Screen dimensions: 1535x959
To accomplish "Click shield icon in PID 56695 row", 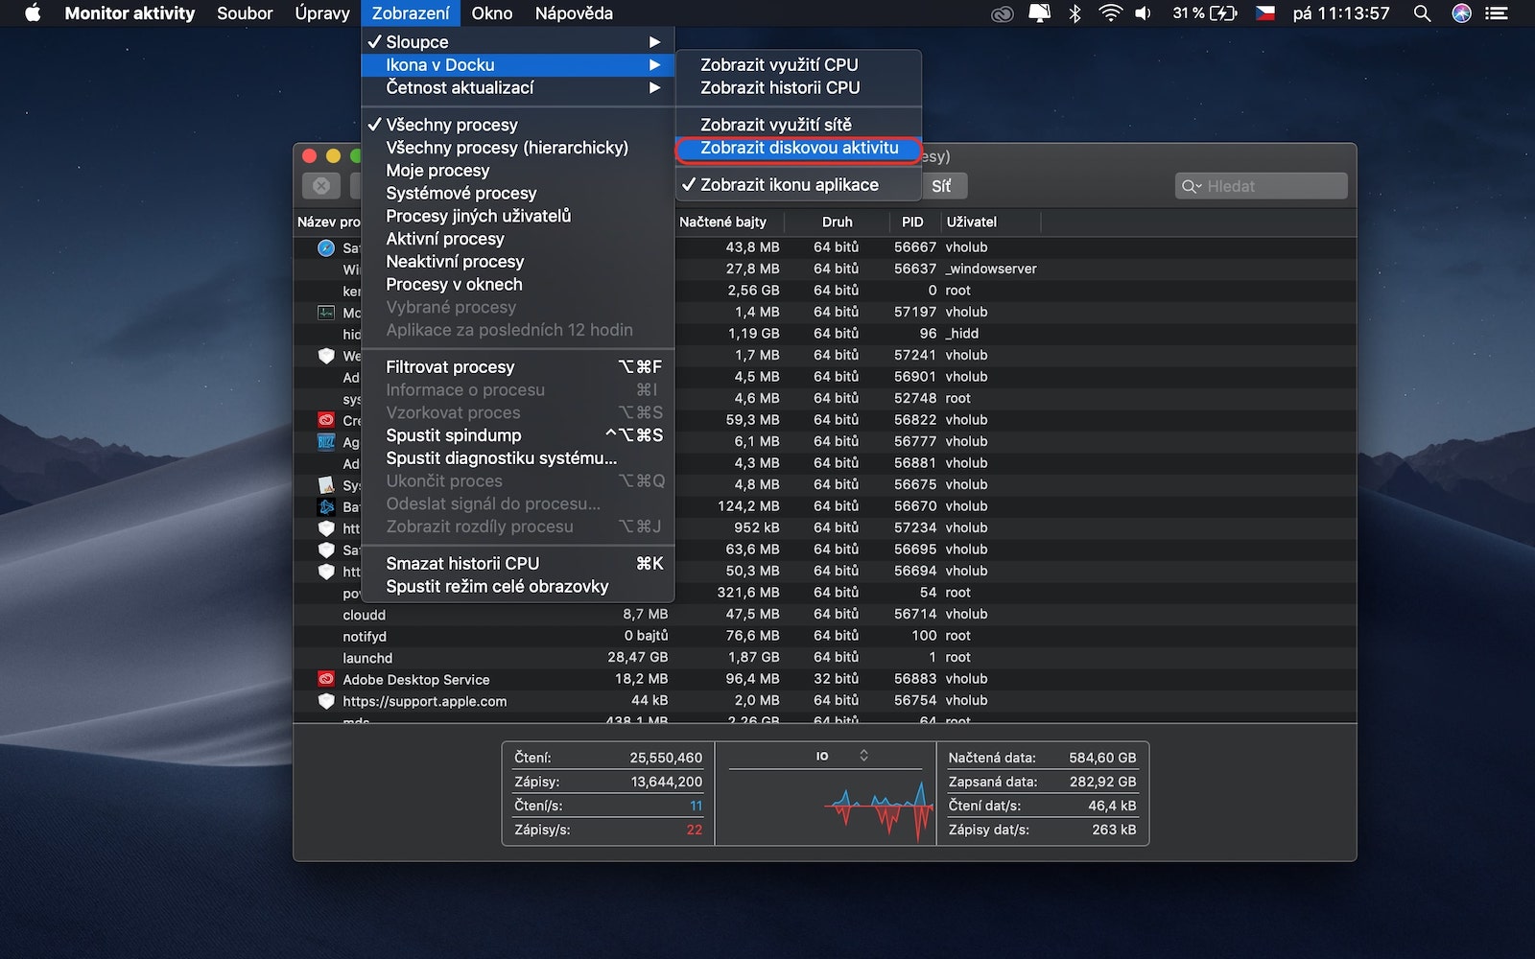I will tap(326, 550).
